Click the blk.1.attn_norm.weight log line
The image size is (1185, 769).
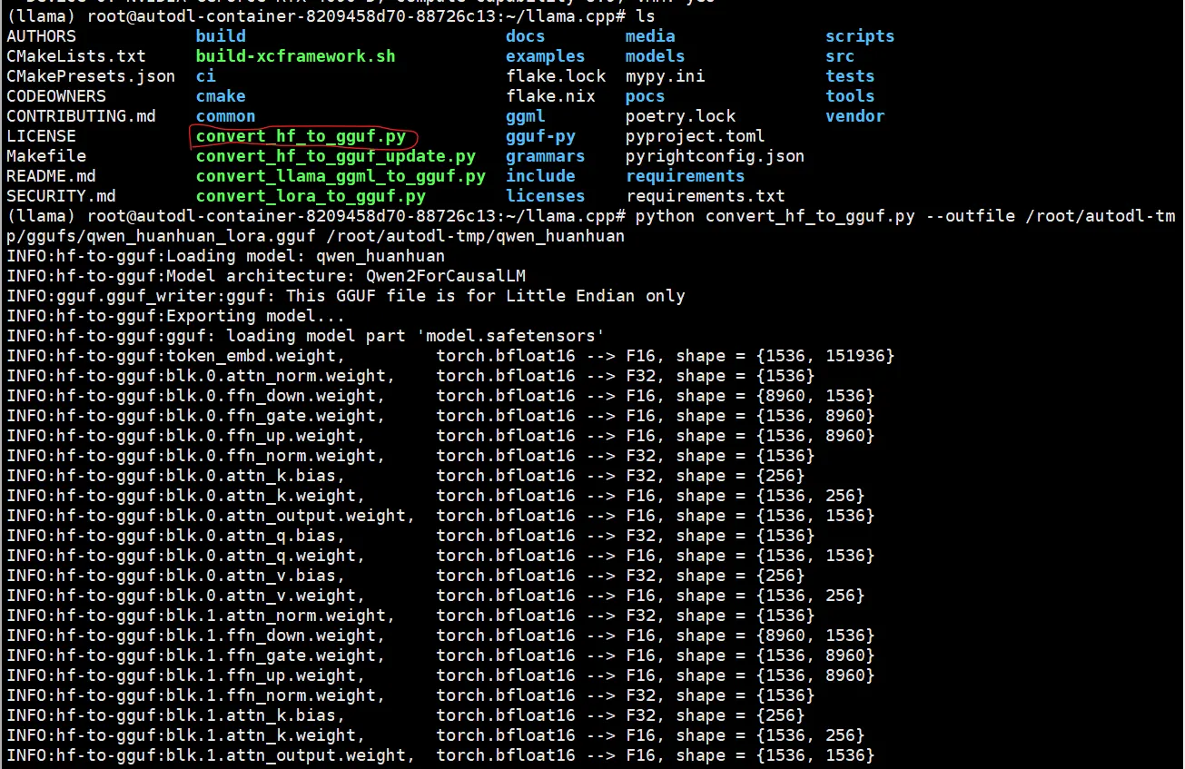coord(411,616)
